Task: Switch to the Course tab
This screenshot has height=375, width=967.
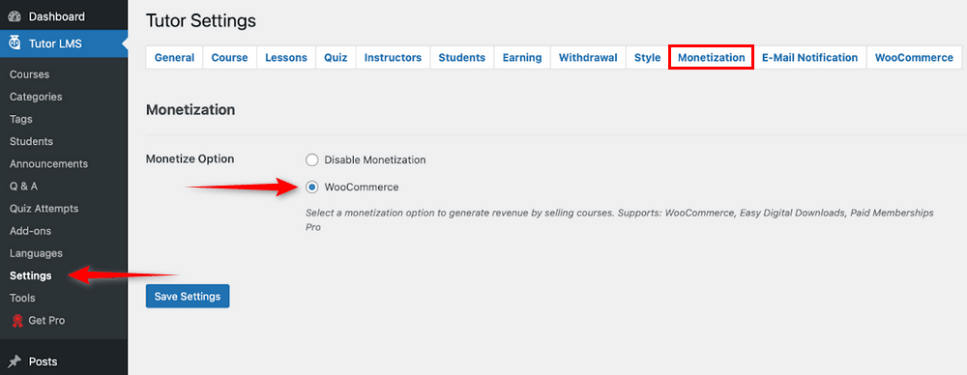Action: pyautogui.click(x=229, y=57)
